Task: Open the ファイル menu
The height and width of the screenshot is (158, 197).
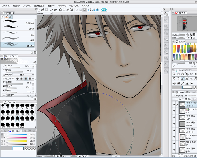Action: coord(6,6)
